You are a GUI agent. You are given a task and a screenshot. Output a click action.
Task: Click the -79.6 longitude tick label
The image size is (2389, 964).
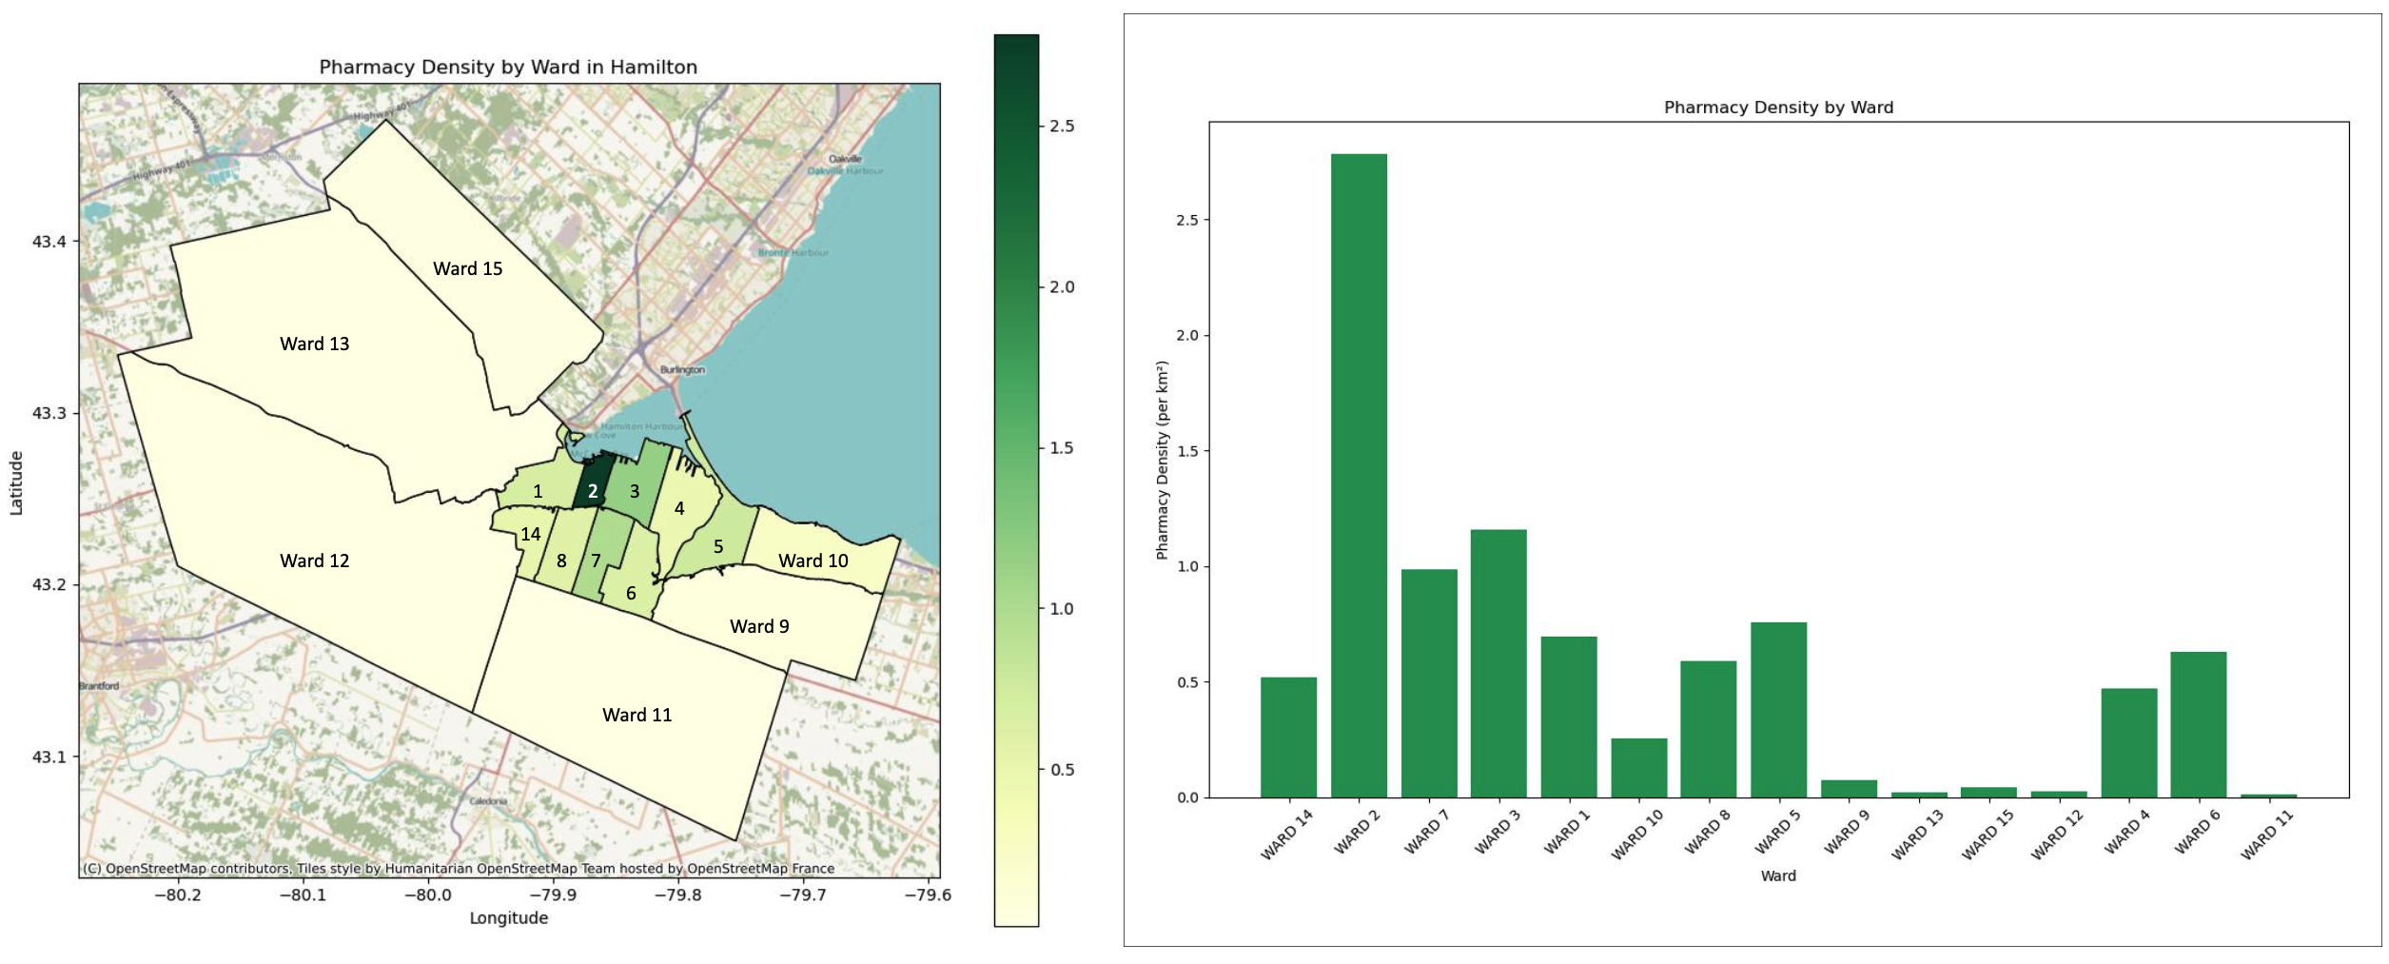pos(927,895)
